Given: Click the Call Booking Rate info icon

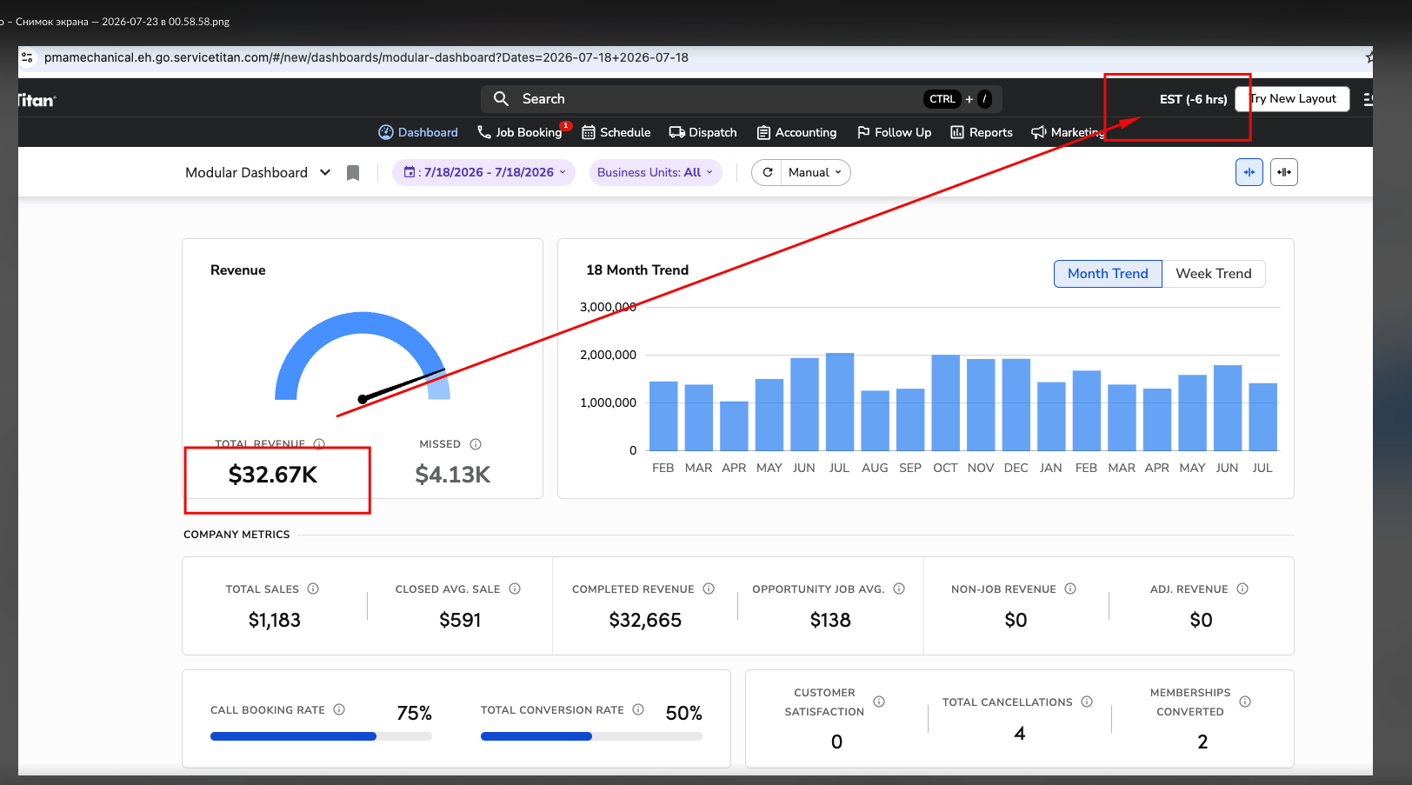Looking at the screenshot, I should coord(339,709).
